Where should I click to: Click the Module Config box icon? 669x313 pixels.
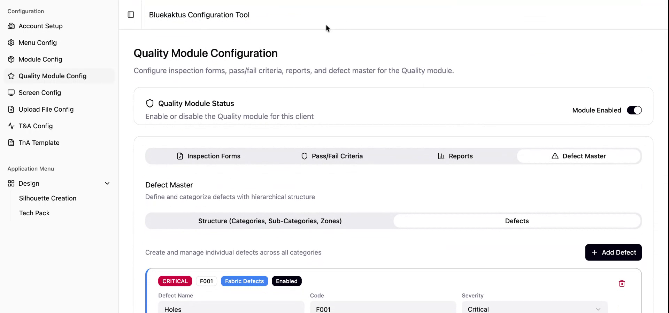pos(11,59)
